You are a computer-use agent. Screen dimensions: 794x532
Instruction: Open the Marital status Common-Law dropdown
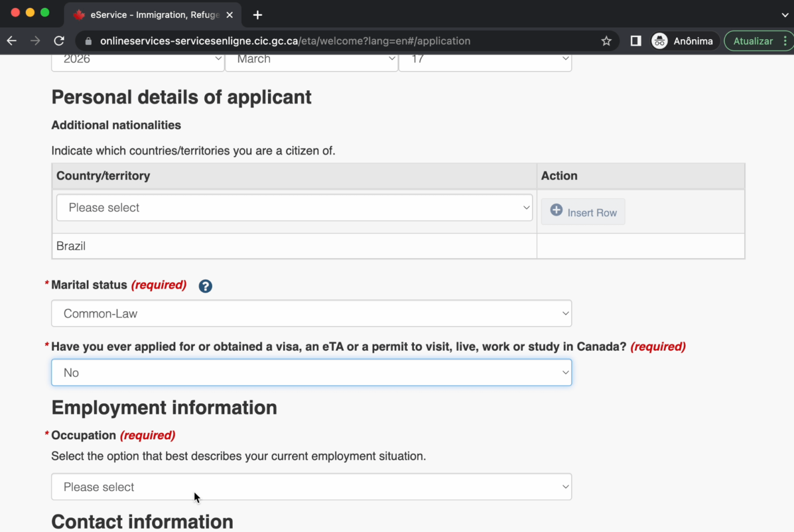[311, 314]
